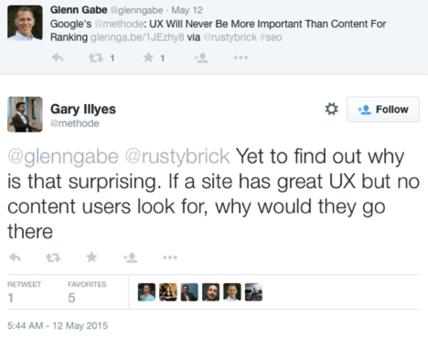This screenshot has height=338, width=428.
Task: Open first favoriter's avatar thumbnail
Action: (x=146, y=292)
